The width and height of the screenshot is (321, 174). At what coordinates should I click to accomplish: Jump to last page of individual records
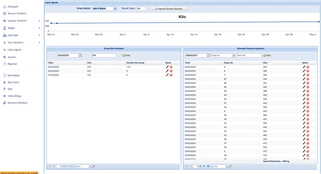tap(208, 166)
